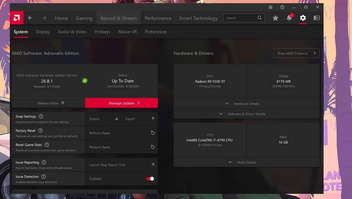Image resolution: width=352 pixels, height=199 pixels.
Task: Open help question mark in title bar
Action: click(x=282, y=7)
